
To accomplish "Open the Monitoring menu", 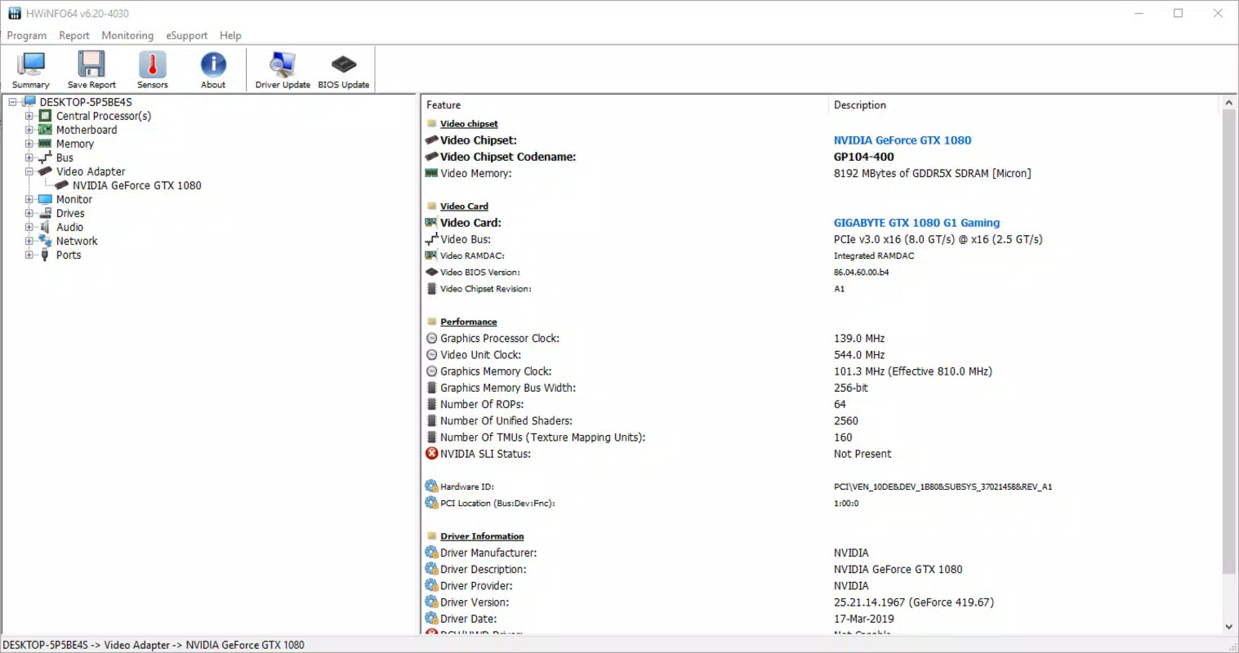I will pyautogui.click(x=127, y=36).
